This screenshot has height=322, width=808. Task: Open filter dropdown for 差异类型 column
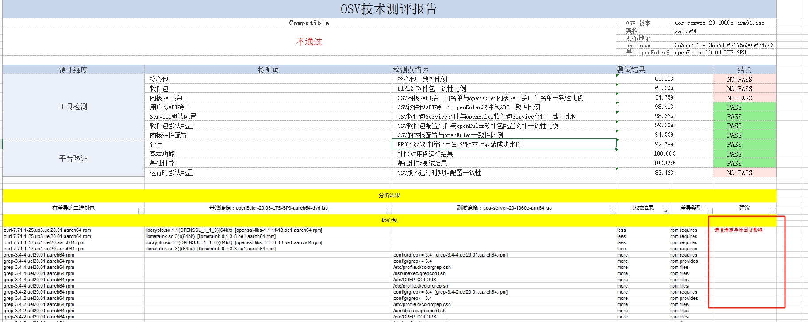click(709, 211)
